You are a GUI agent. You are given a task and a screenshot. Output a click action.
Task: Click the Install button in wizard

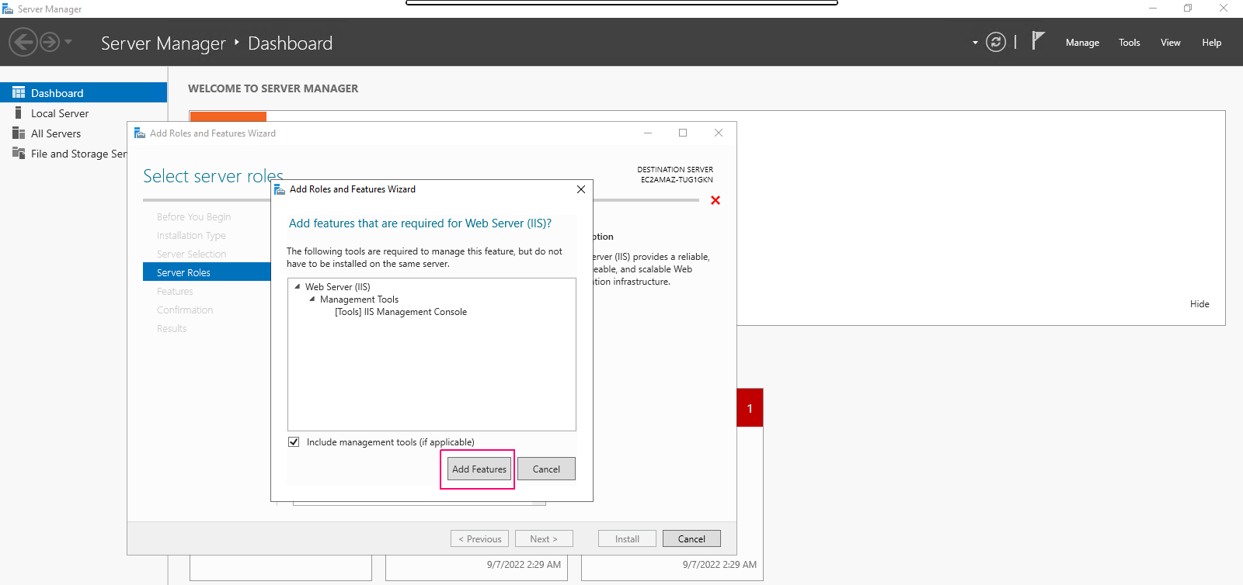coord(627,538)
